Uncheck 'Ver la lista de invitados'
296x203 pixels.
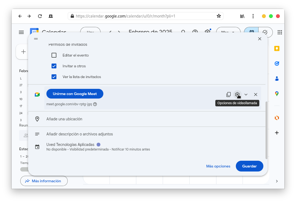[x=54, y=77]
